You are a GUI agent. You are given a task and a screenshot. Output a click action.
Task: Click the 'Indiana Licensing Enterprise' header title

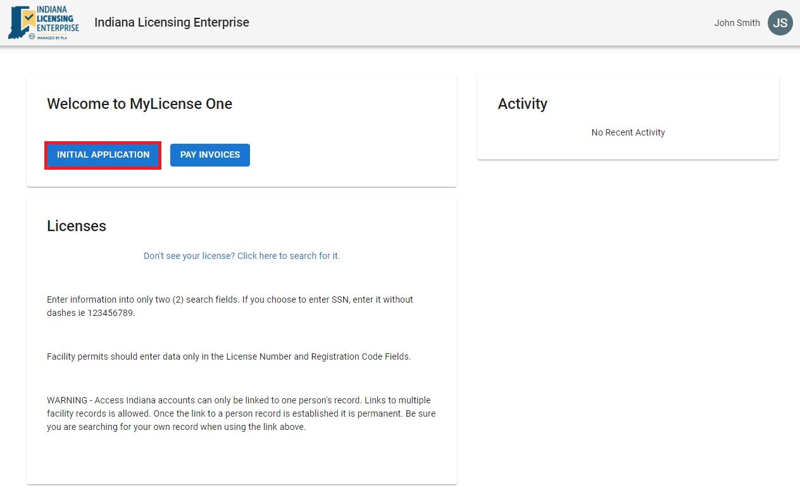pos(172,23)
